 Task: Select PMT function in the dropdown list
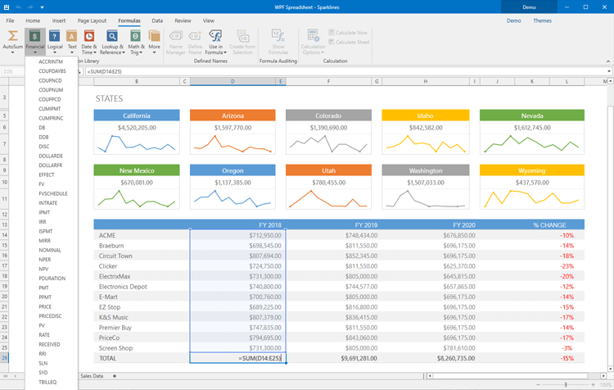(x=44, y=288)
